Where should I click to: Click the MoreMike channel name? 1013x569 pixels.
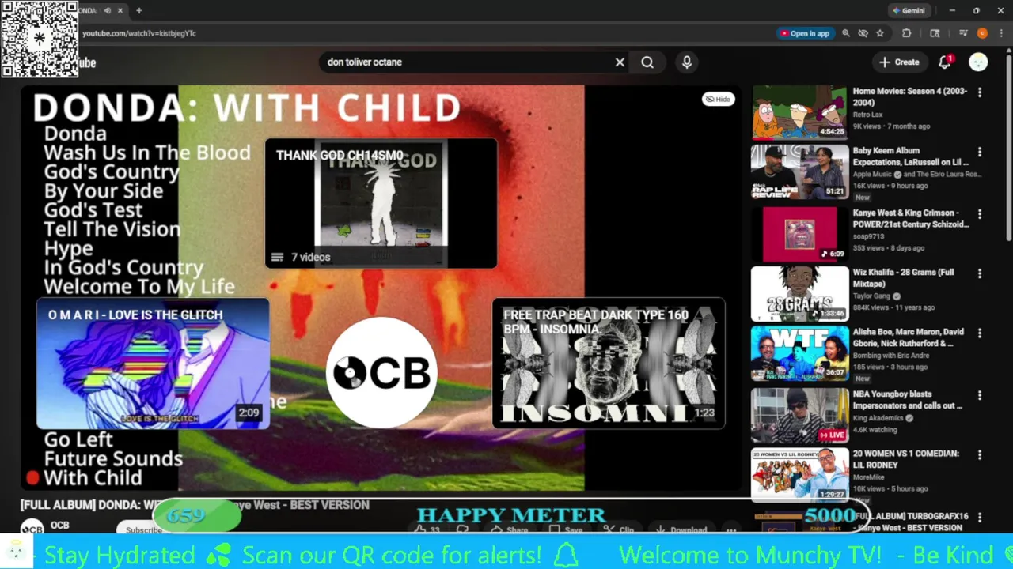pos(868,478)
